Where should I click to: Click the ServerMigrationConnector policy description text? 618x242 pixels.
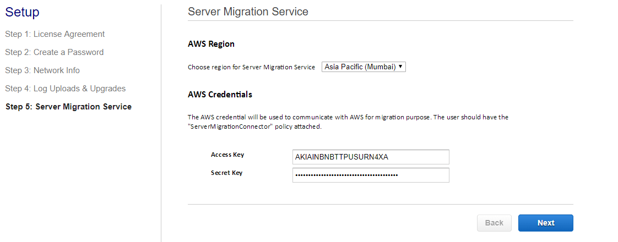pyautogui.click(x=348, y=122)
